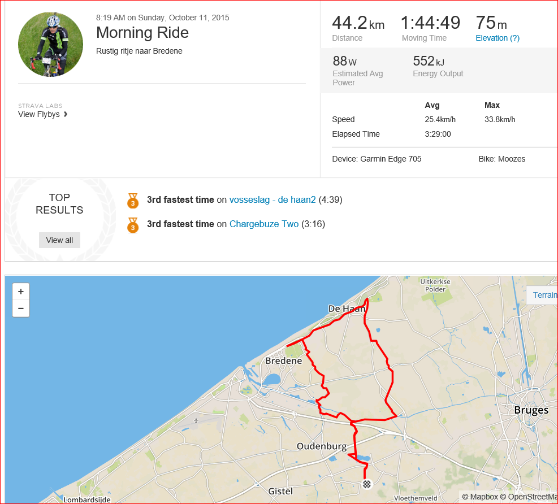Click the checkered finish flag marker on map
The width and height of the screenshot is (558, 504).
point(367,484)
